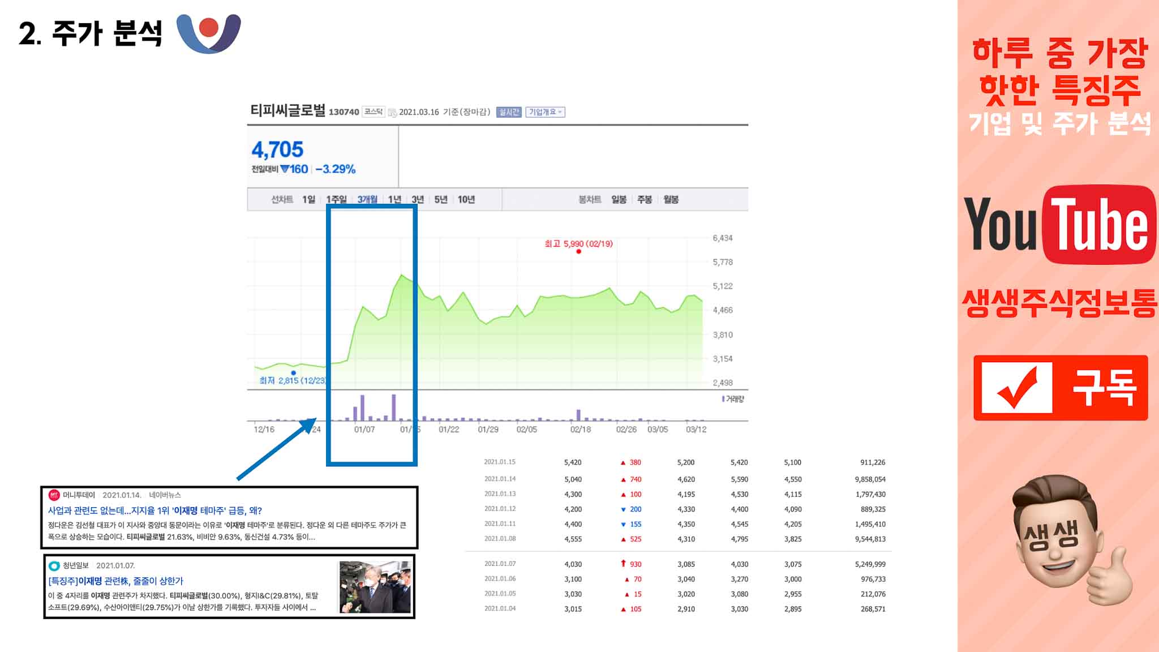Open the 기업개요 dropdown

click(545, 112)
